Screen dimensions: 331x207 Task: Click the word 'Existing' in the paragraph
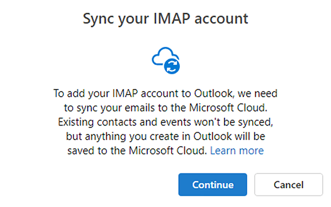(x=76, y=122)
